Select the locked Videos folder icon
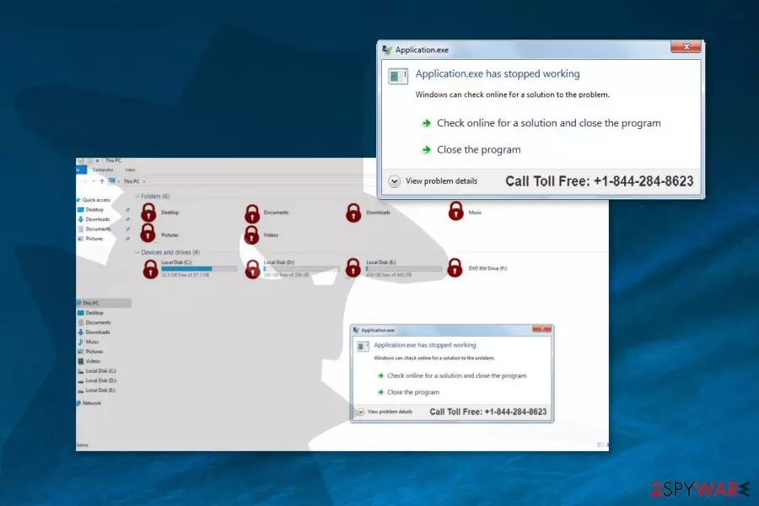 (251, 234)
